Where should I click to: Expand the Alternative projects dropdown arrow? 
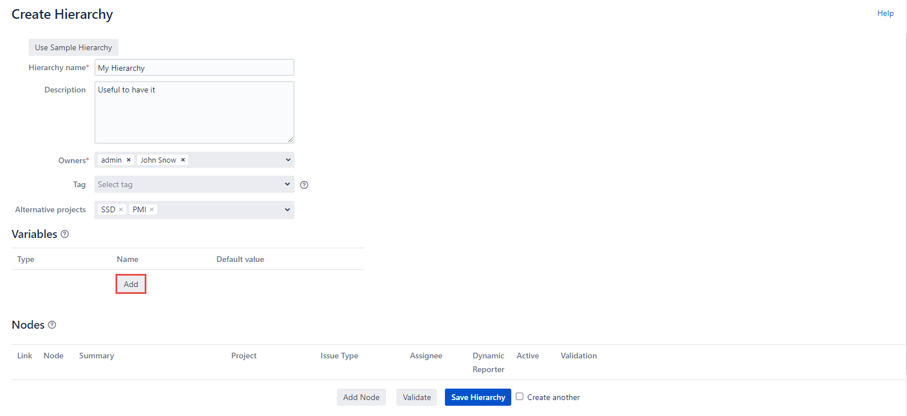coord(287,210)
